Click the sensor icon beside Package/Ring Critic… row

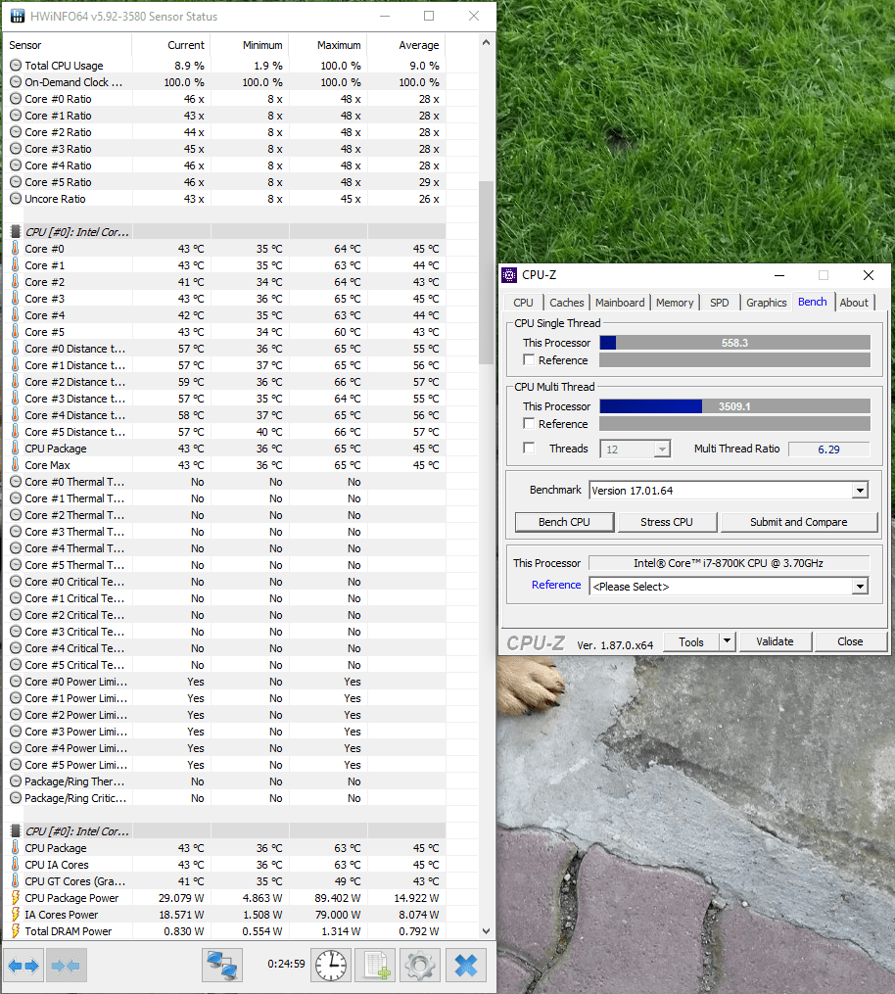pos(16,798)
